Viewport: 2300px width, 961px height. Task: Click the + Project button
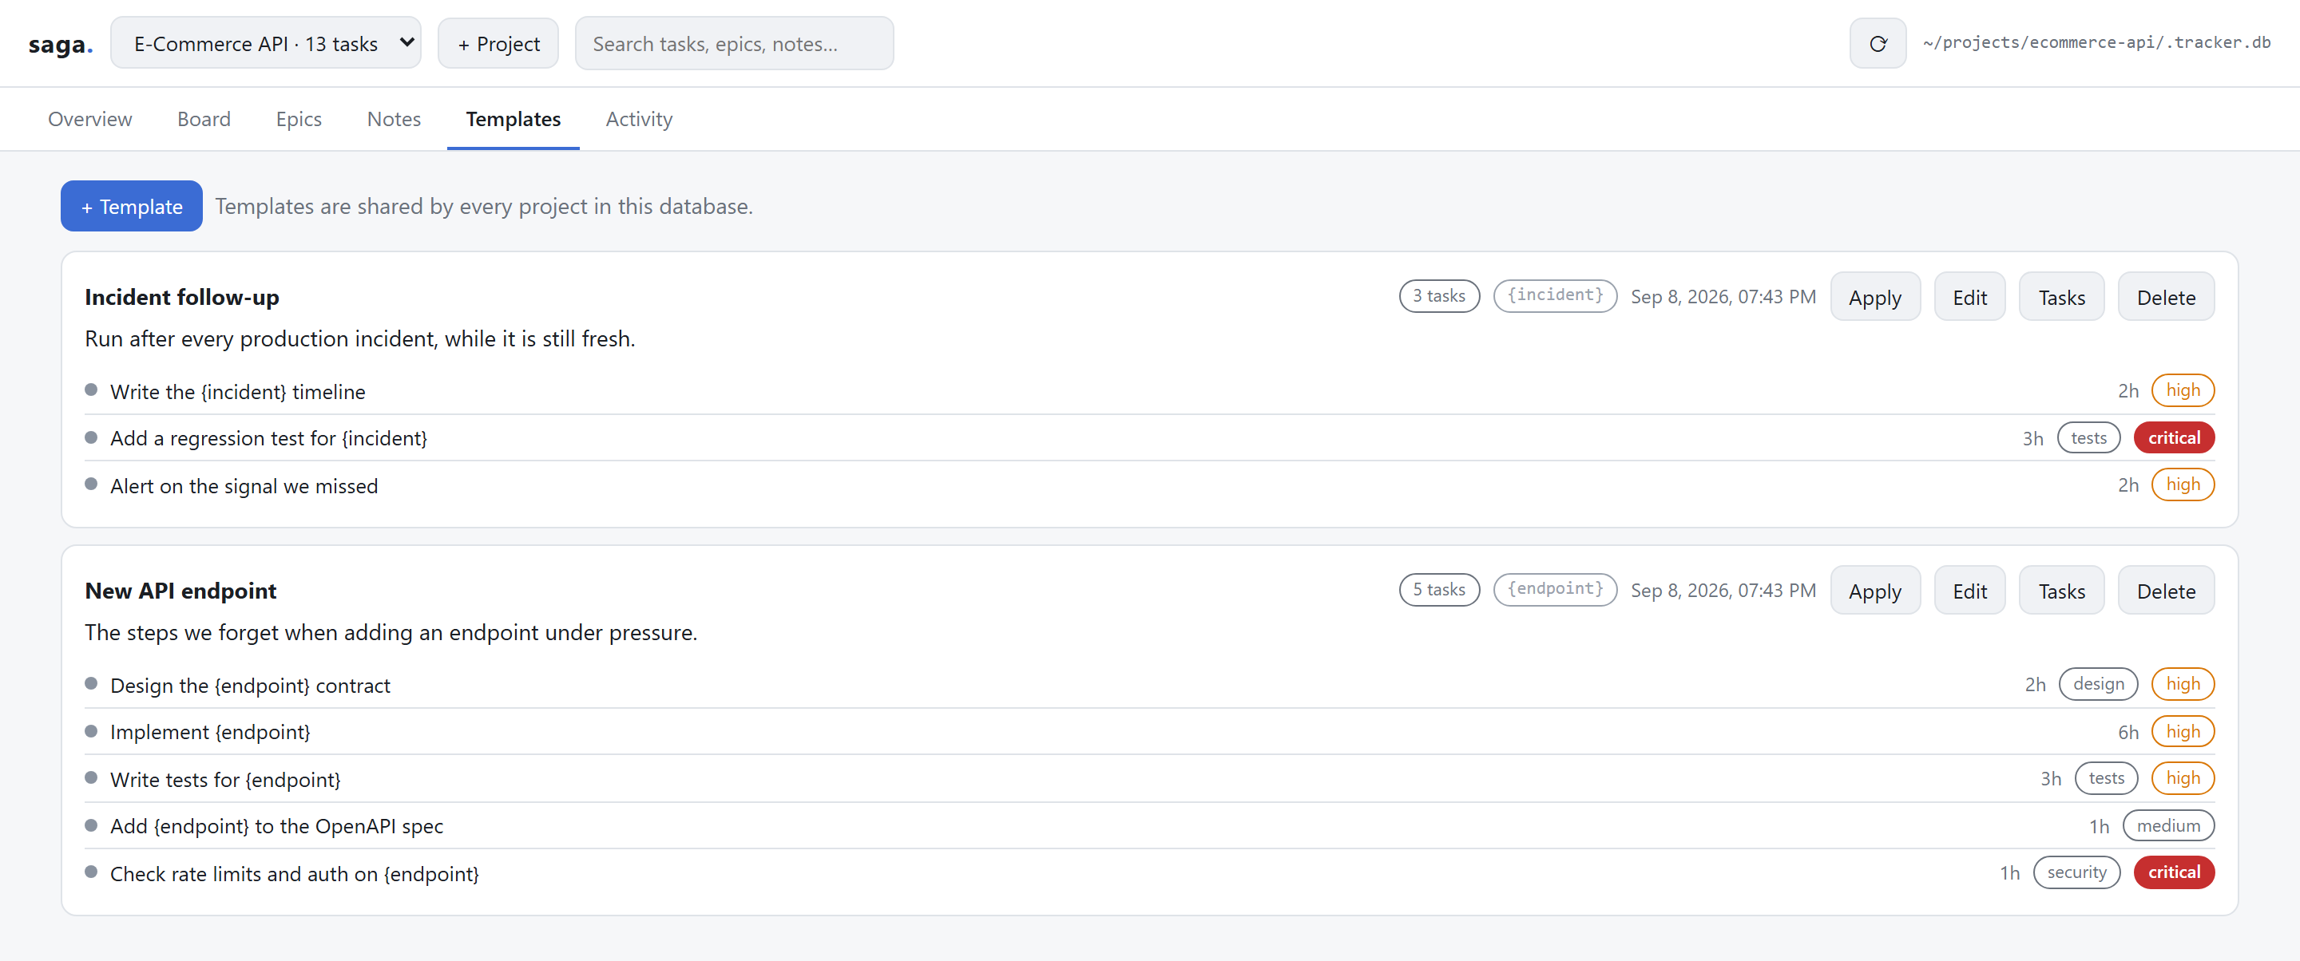[x=498, y=44]
